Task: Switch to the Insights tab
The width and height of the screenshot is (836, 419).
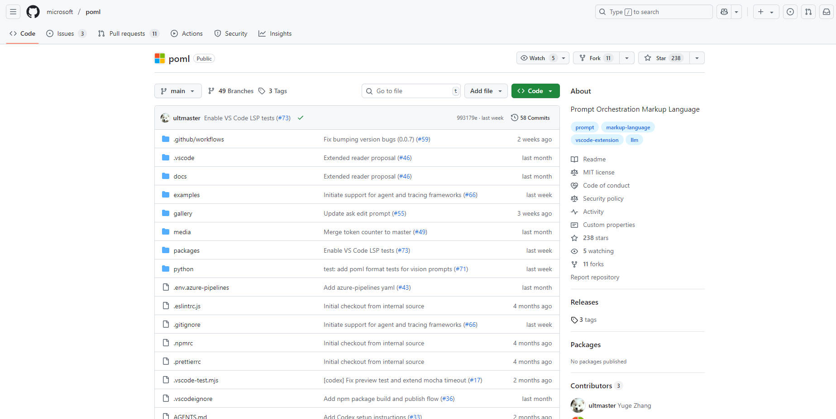Action: tap(275, 33)
